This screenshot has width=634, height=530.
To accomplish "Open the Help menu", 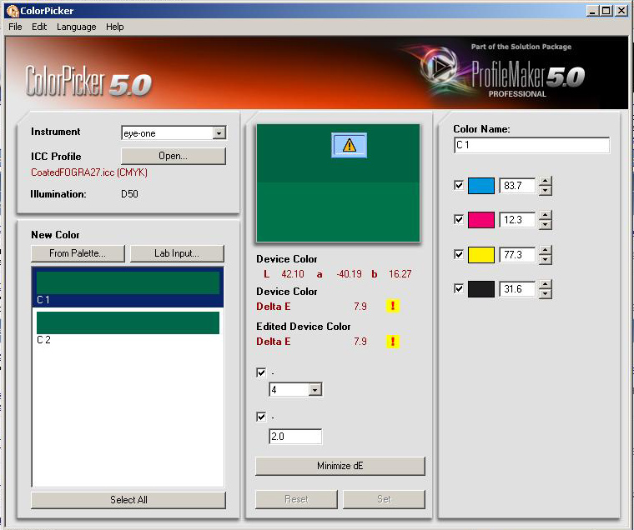I will (x=115, y=27).
